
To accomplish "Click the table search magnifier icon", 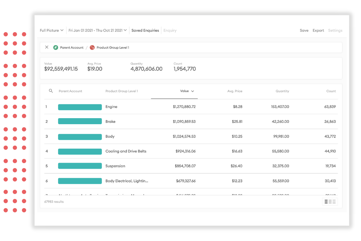I will coord(51,91).
